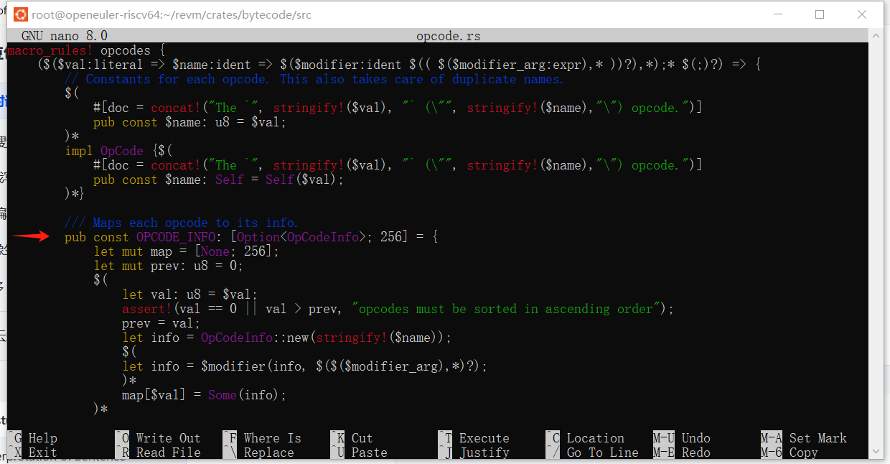Viewport: 890px width, 464px height.
Task: Select the Replace shortcut label
Action: 268,453
